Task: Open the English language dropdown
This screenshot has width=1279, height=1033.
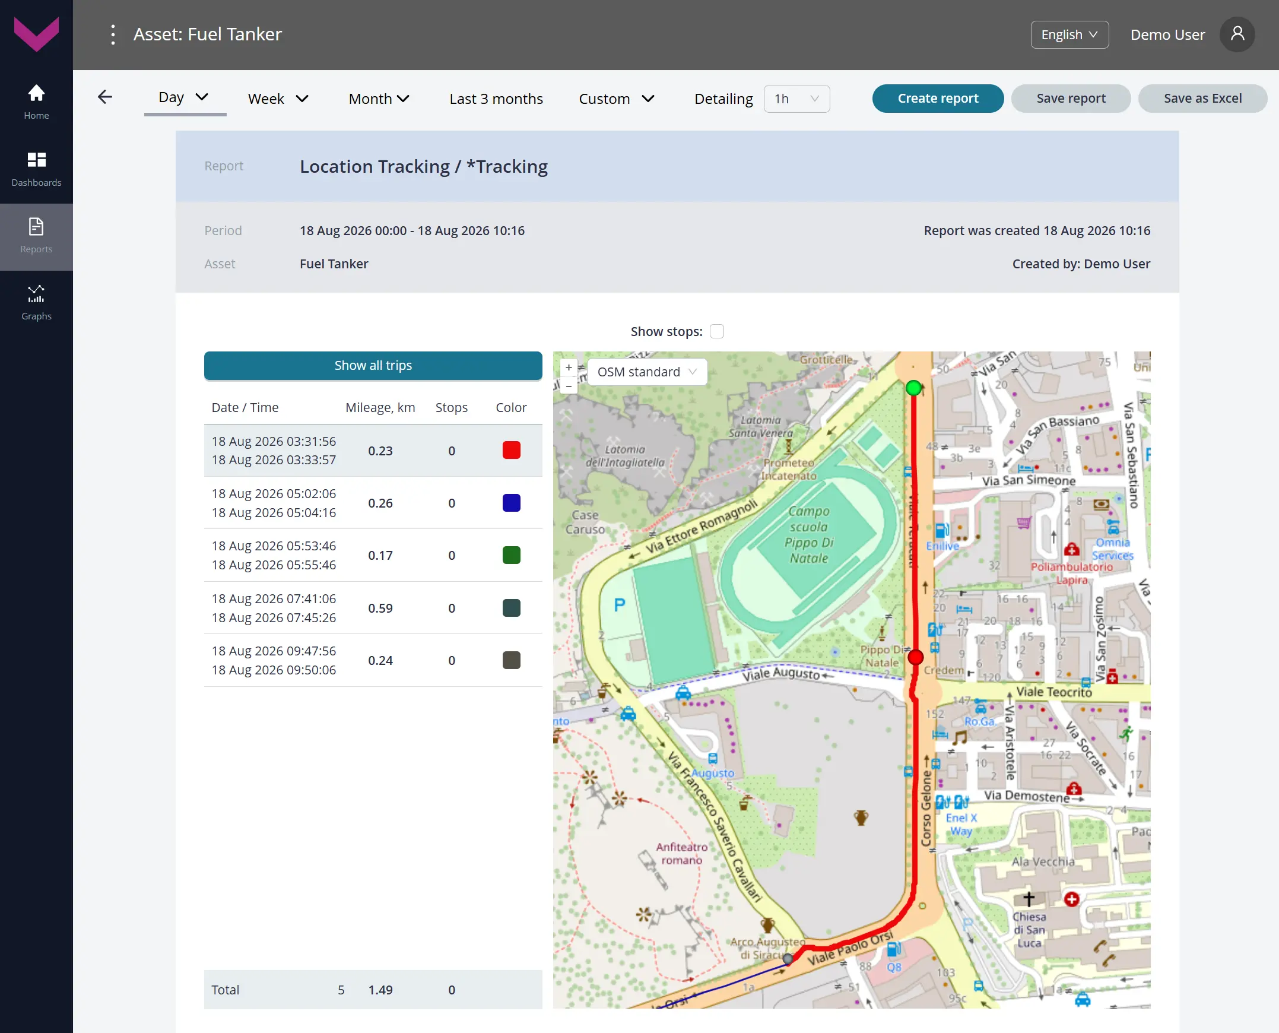Action: 1069,34
